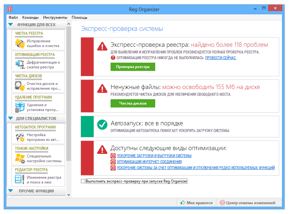This screenshot has width=290, height=214.
Task: Click the sidebar scrollbar thumb
Action: [69, 93]
